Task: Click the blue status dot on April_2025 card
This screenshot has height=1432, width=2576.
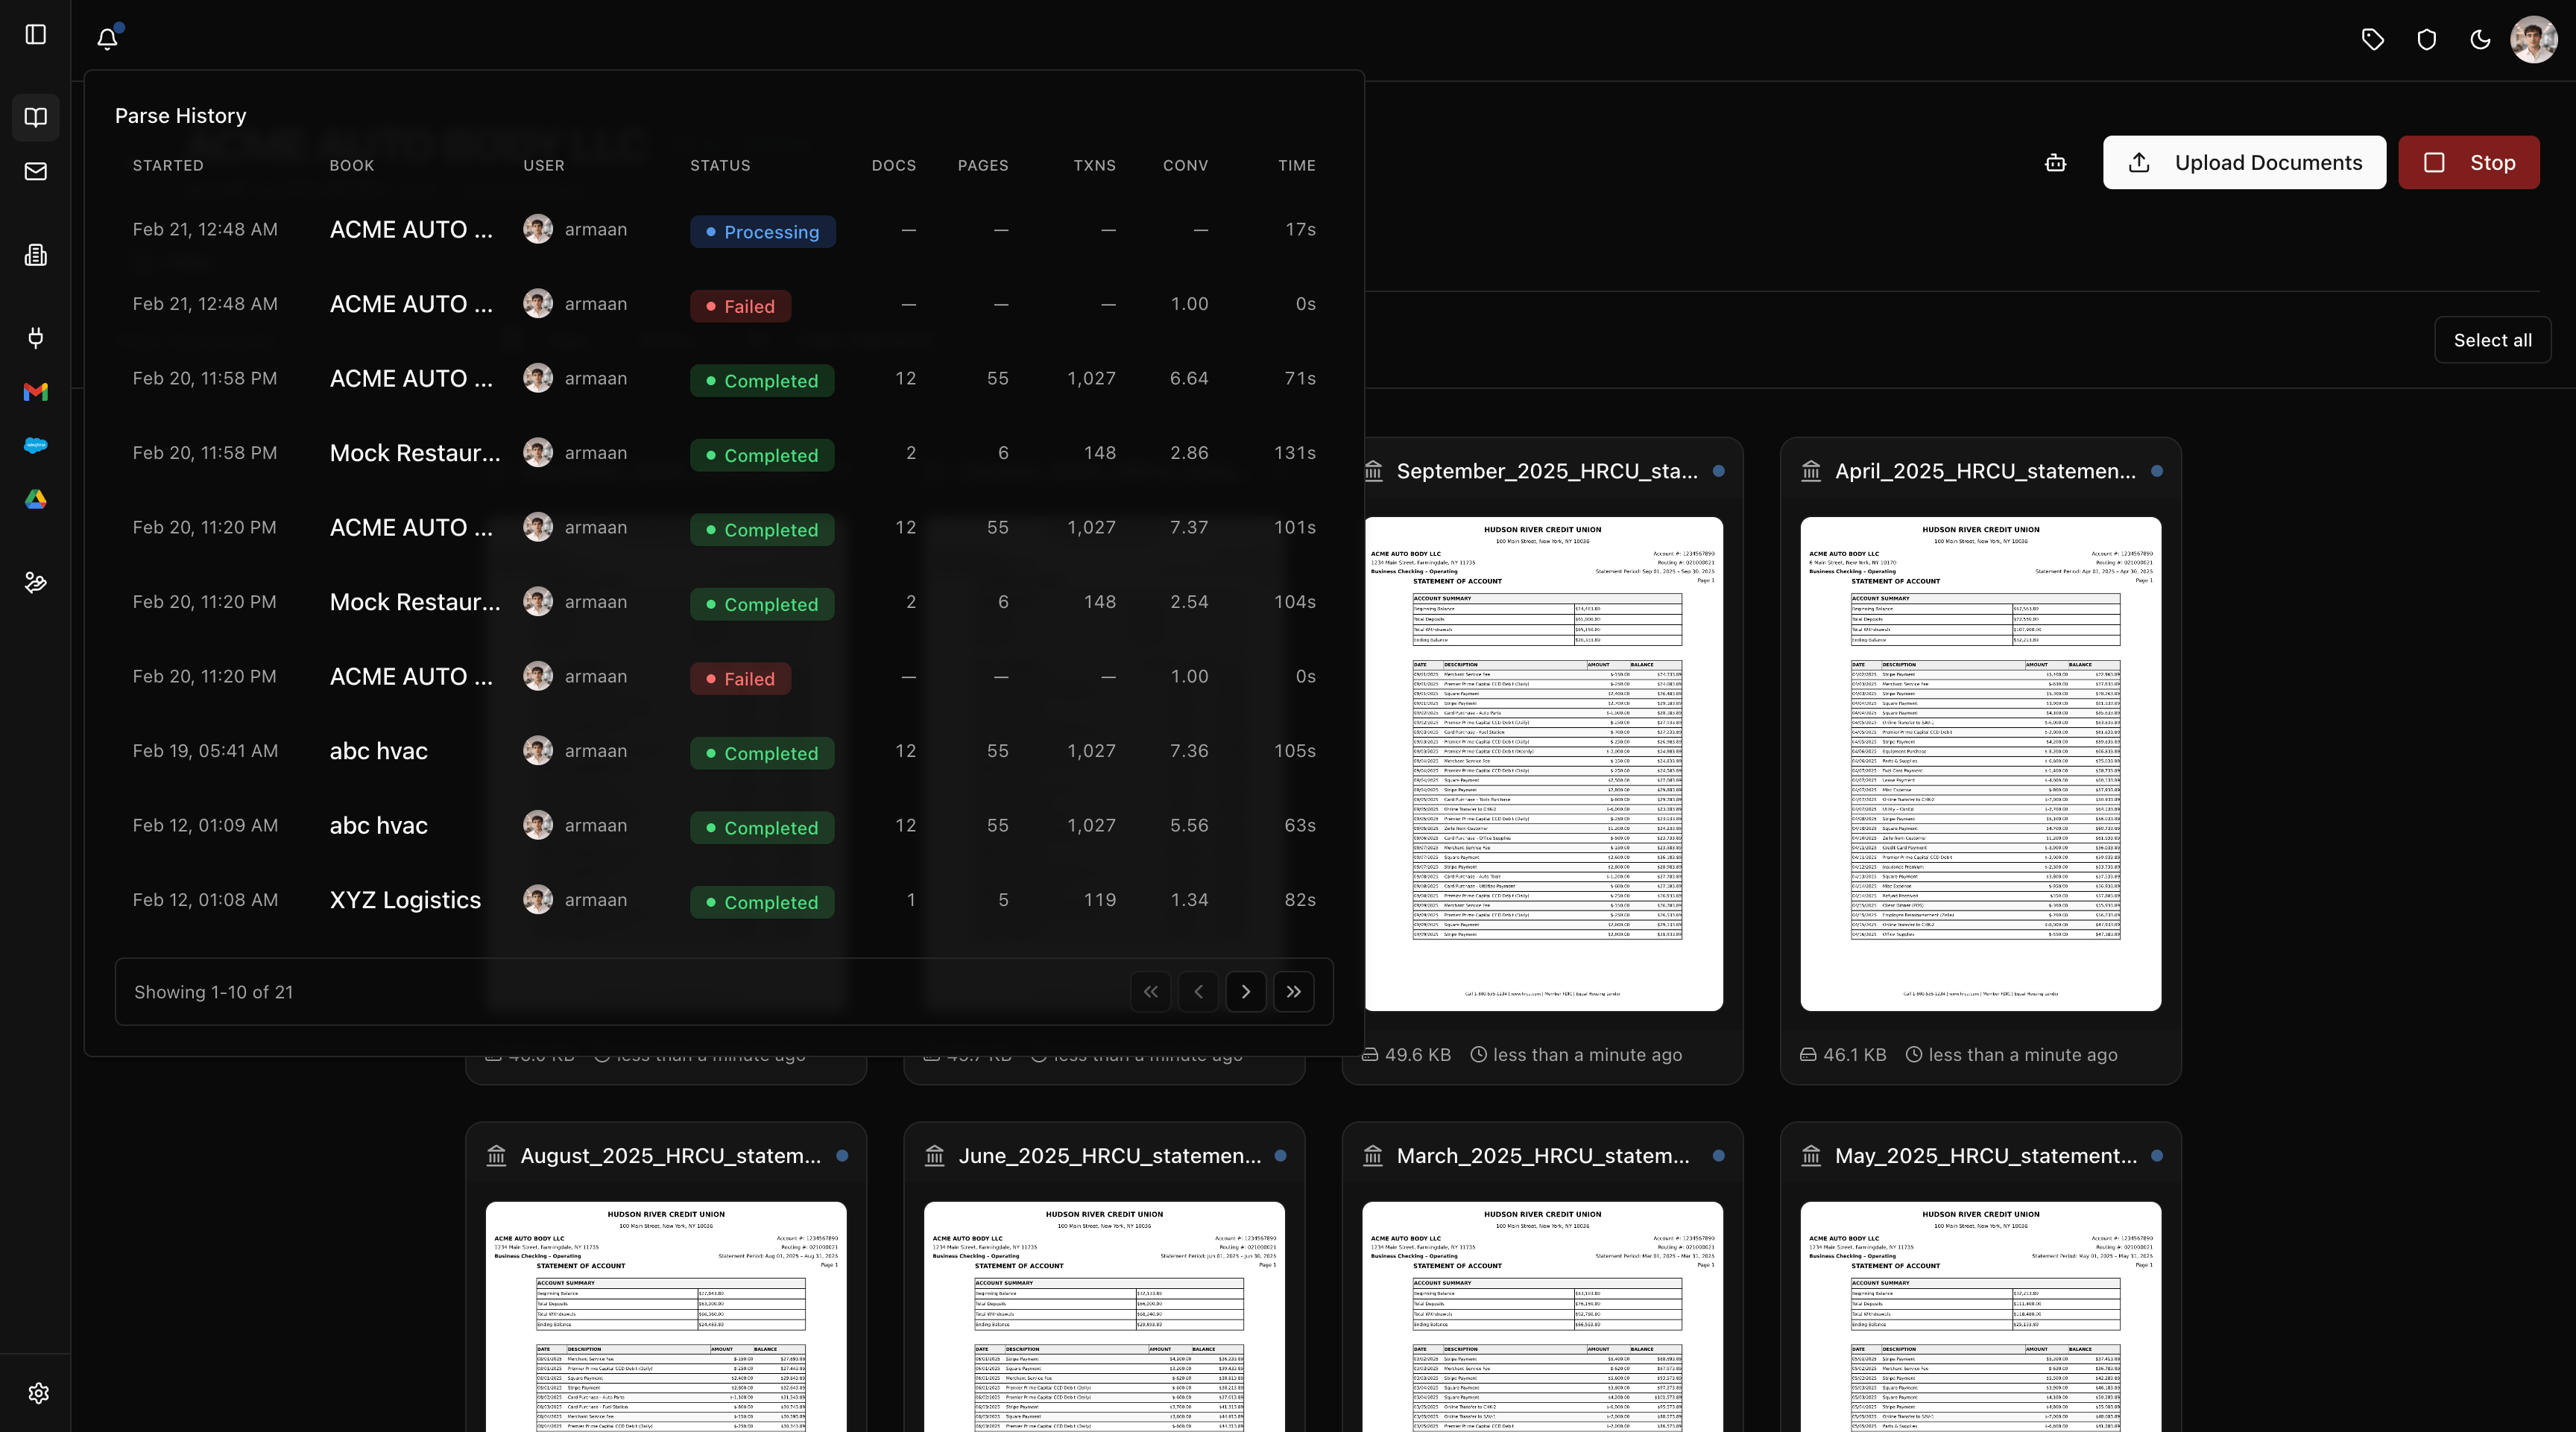Action: coord(2157,471)
